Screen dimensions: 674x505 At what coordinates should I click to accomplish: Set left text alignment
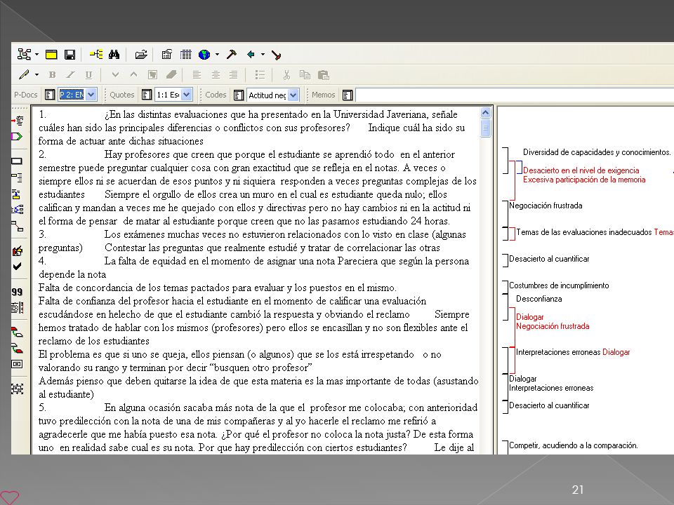tap(197, 75)
